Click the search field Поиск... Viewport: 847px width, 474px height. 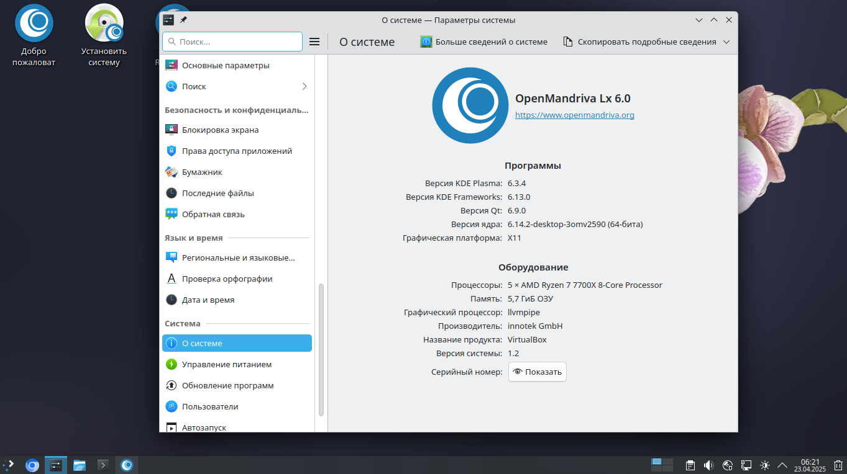tap(232, 42)
